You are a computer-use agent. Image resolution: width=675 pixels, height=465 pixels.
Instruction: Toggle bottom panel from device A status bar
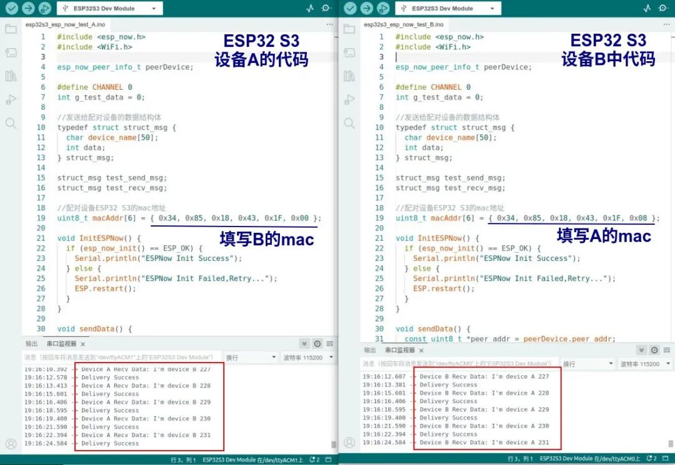(329, 460)
